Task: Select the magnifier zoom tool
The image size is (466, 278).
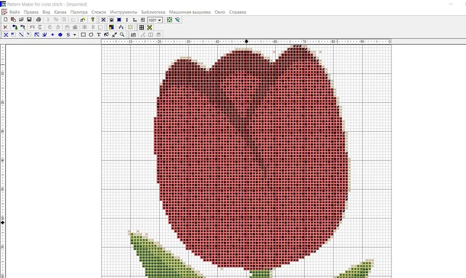Action: pyautogui.click(x=122, y=35)
